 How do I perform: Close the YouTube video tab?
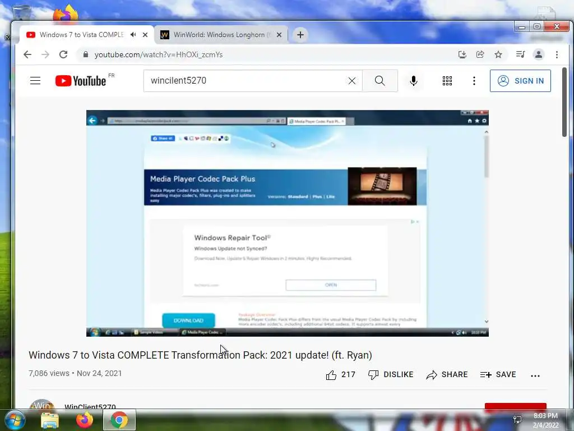coord(145,34)
